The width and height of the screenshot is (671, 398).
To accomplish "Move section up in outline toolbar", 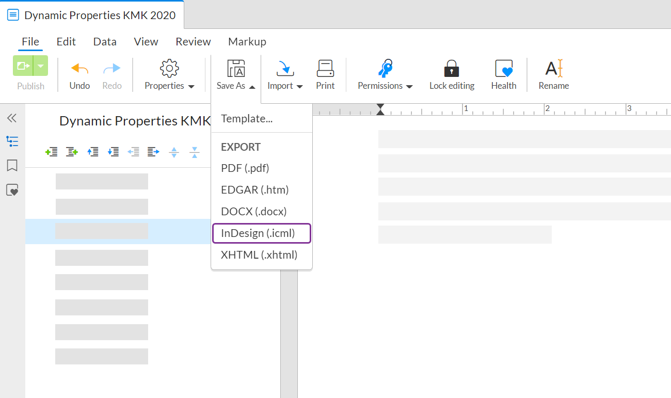I will (93, 152).
